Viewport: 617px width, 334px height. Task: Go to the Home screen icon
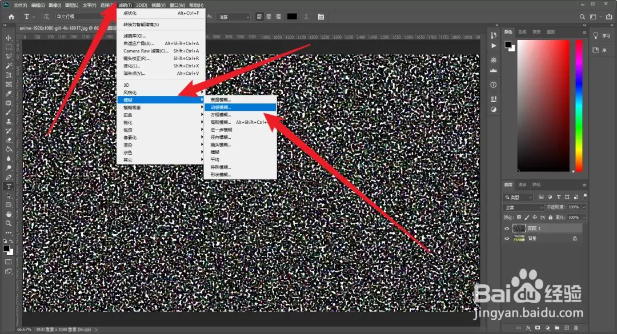coord(11,17)
